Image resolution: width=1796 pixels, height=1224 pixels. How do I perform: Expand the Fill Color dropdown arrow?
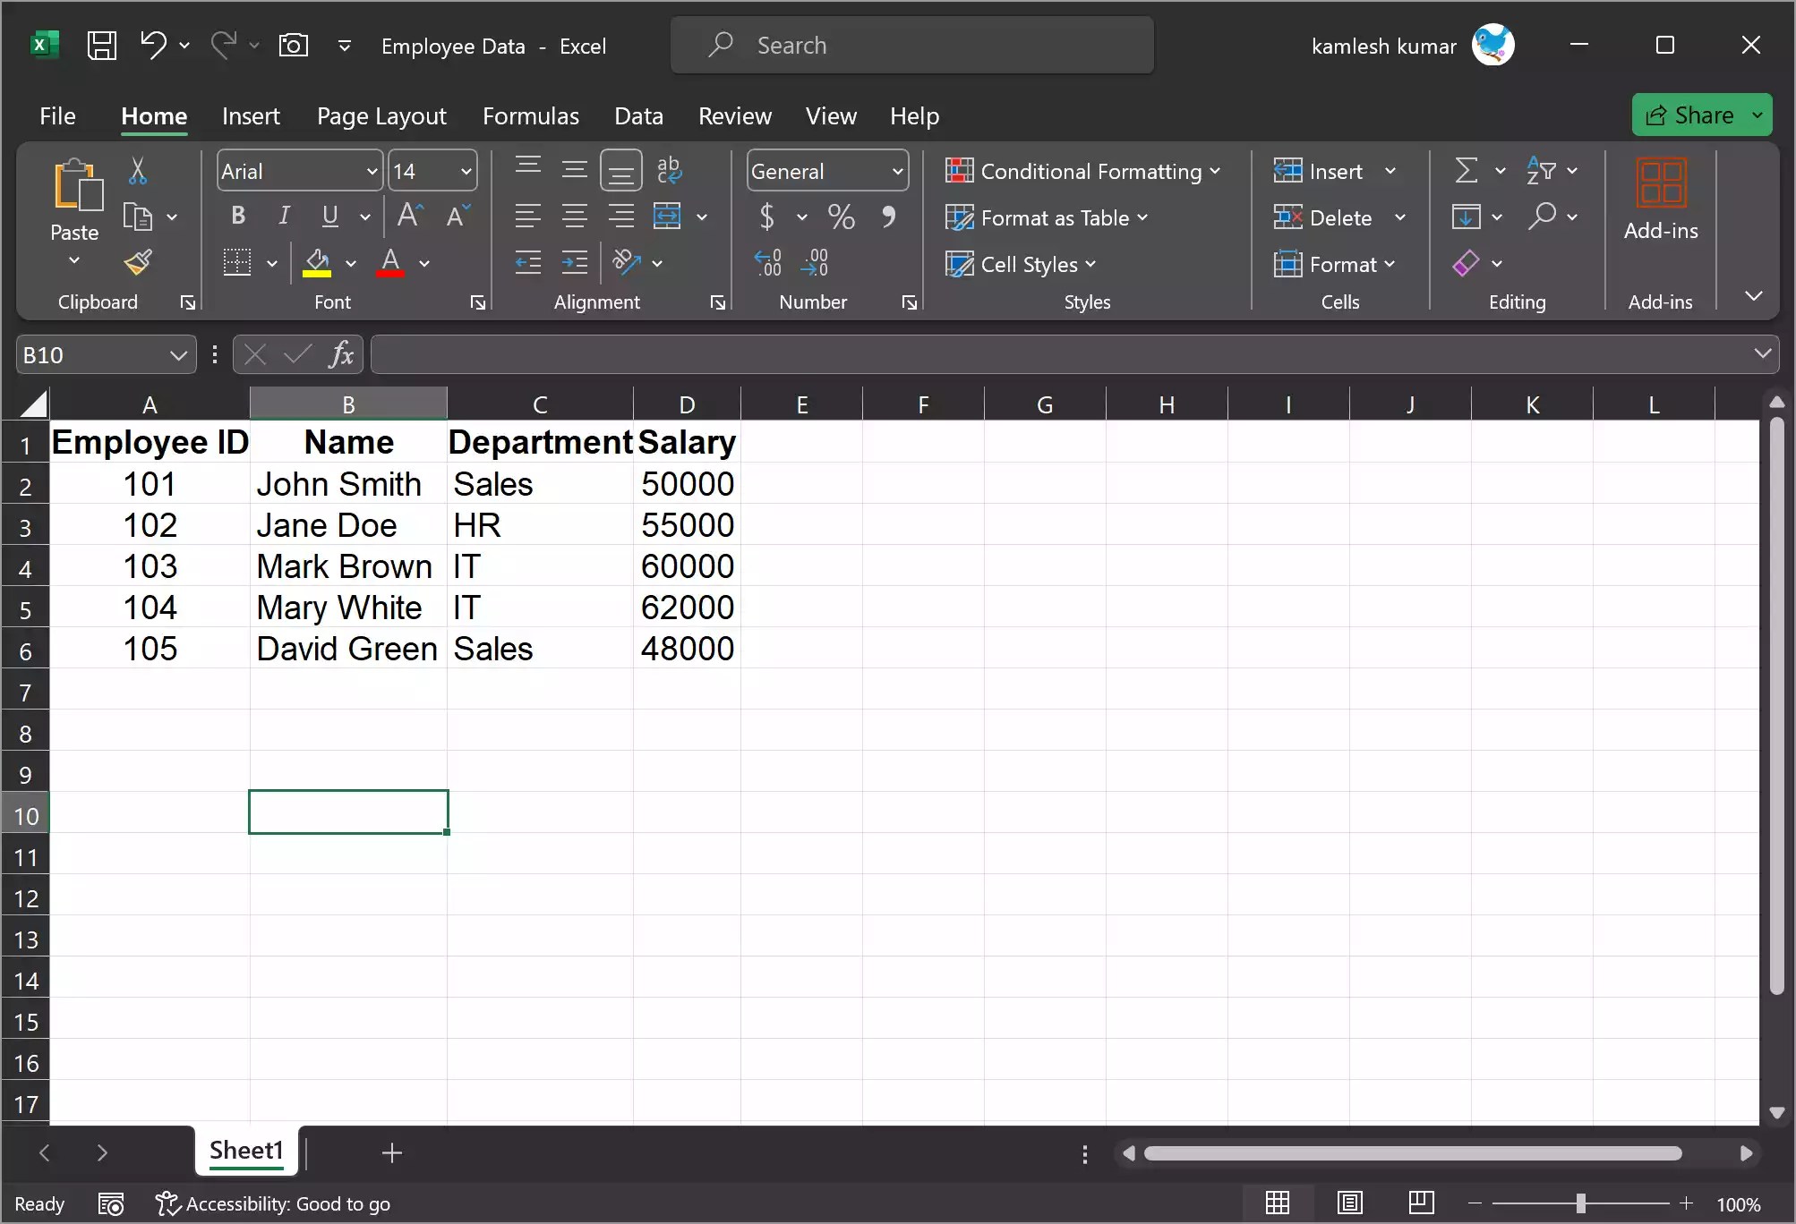(x=351, y=263)
